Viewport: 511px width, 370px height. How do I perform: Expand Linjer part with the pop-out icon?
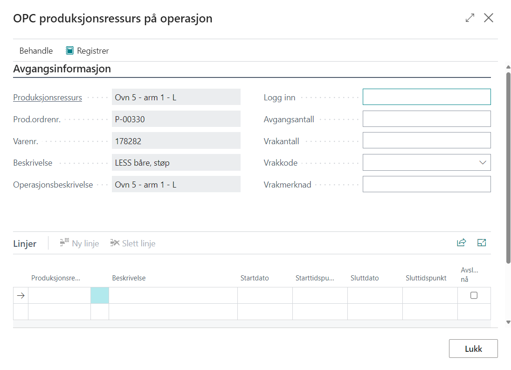482,243
